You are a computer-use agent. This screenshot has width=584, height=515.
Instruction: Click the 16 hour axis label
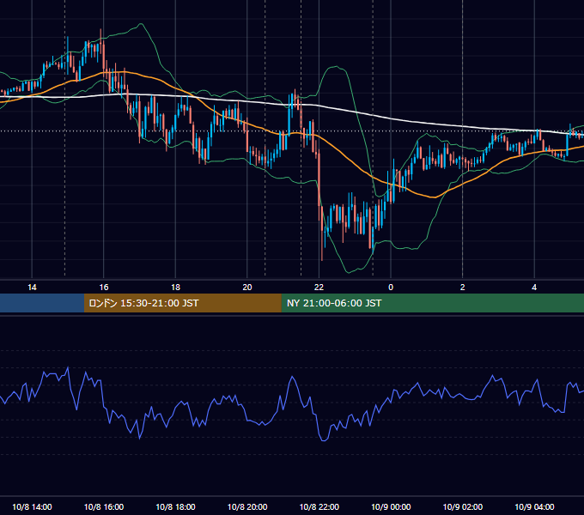104,288
